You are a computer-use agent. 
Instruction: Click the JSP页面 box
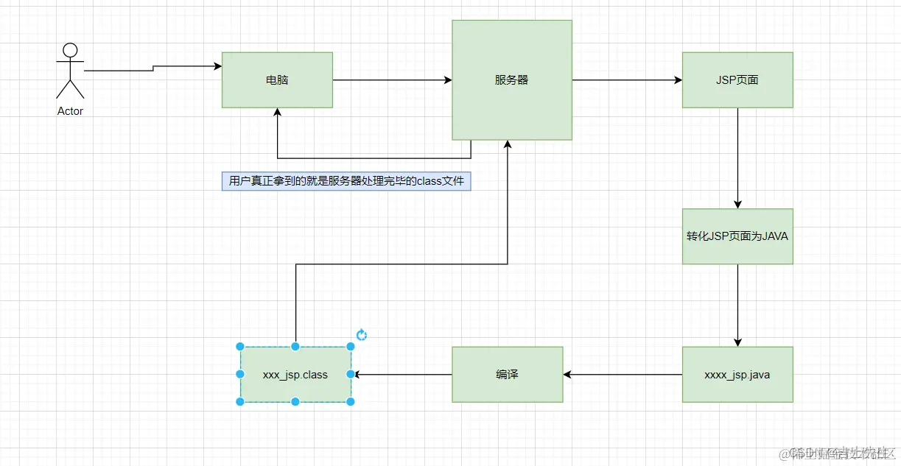point(737,80)
